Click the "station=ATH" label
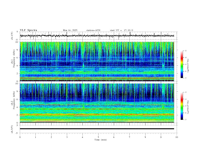Screen dimensions: 199x154 93,30
